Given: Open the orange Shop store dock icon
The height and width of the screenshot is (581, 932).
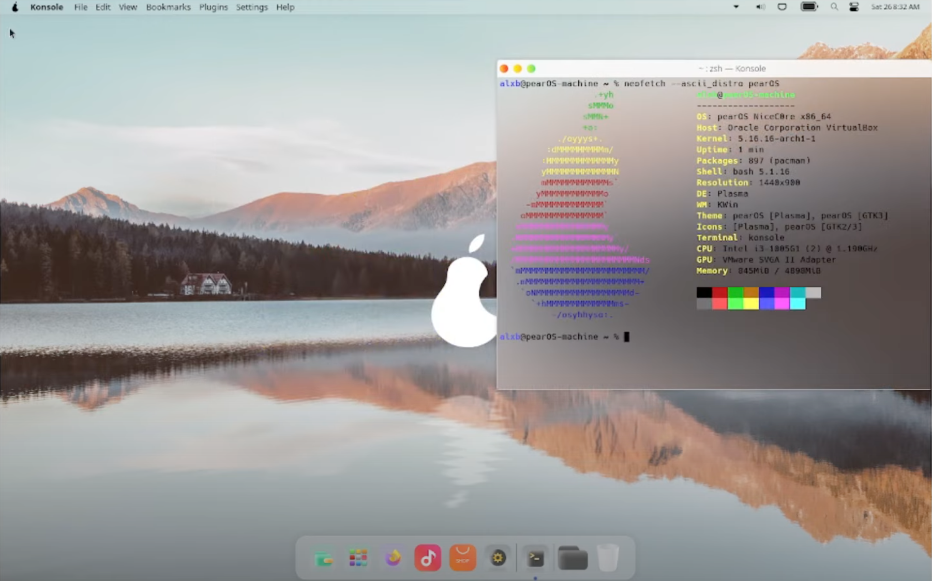Looking at the screenshot, I should coord(462,558).
